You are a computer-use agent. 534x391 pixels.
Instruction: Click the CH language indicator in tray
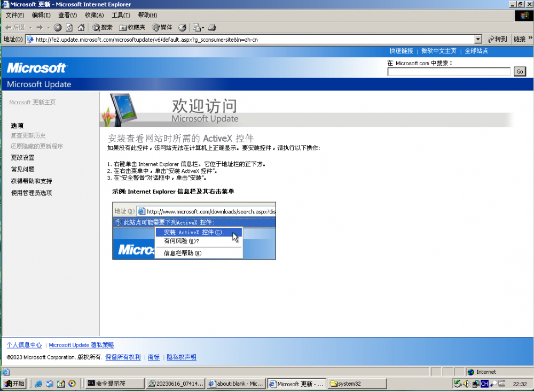coord(484,384)
